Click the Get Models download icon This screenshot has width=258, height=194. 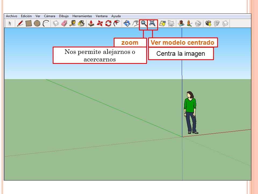pyautogui.click(x=208, y=23)
